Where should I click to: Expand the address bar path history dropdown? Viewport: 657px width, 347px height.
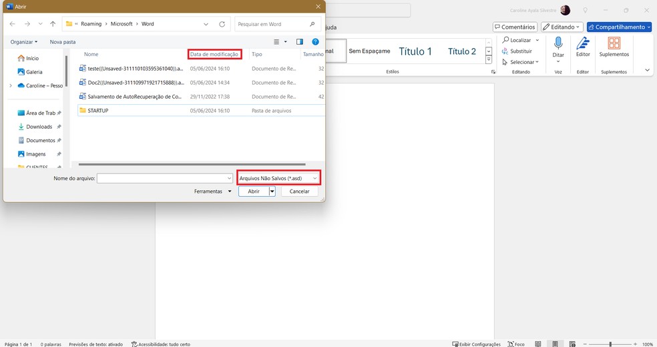point(206,24)
